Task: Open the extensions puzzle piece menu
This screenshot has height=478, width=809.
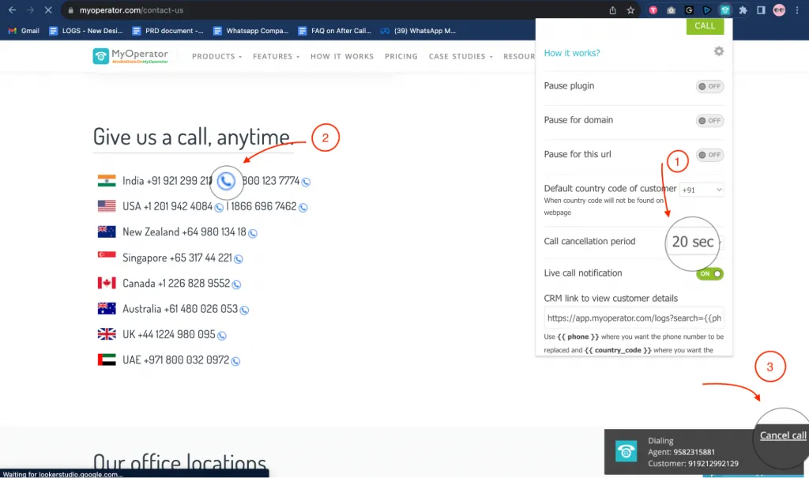Action: click(x=743, y=10)
